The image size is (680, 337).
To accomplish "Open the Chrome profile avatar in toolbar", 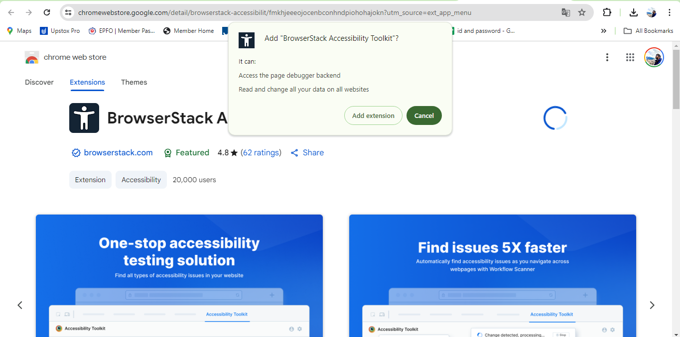I will [x=651, y=12].
